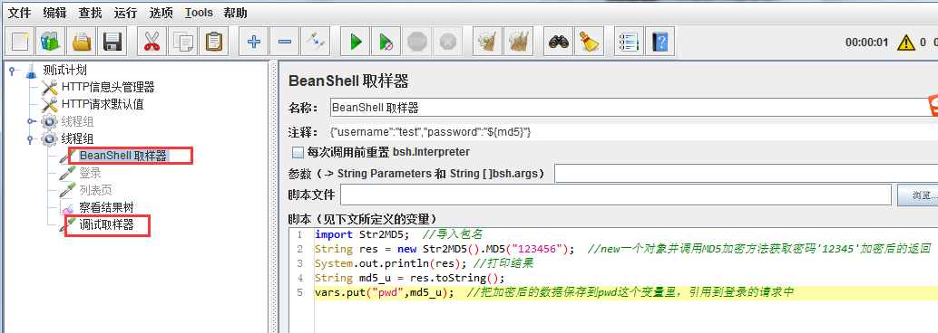This screenshot has height=333, width=938.
Task: Open the 帮助 menu
Action: coord(235,13)
